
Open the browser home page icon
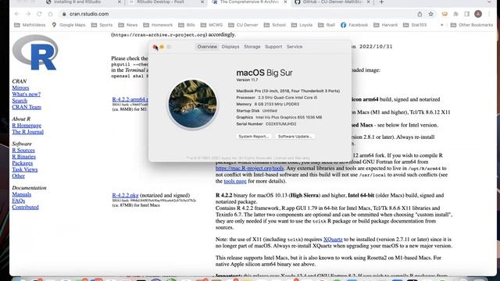point(50,14)
